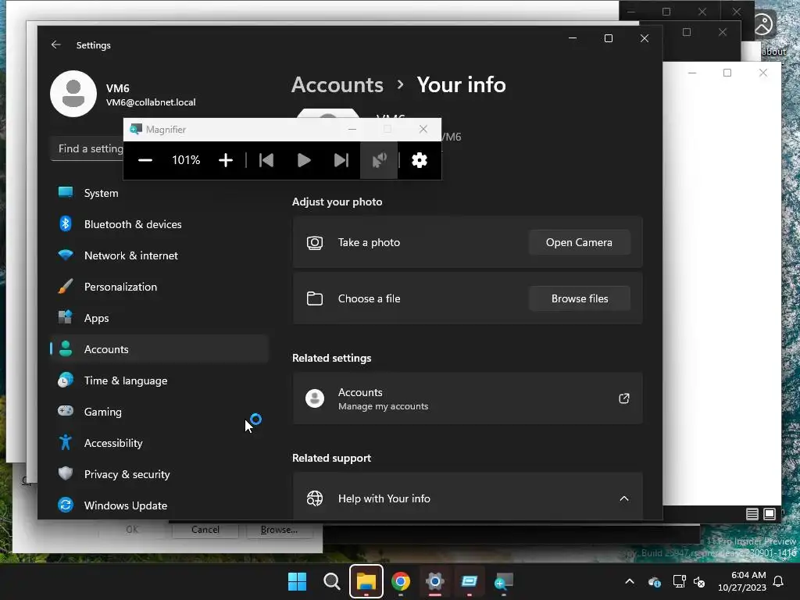The width and height of the screenshot is (800, 600).
Task: Open Privacy & security settings
Action: [x=159, y=474]
